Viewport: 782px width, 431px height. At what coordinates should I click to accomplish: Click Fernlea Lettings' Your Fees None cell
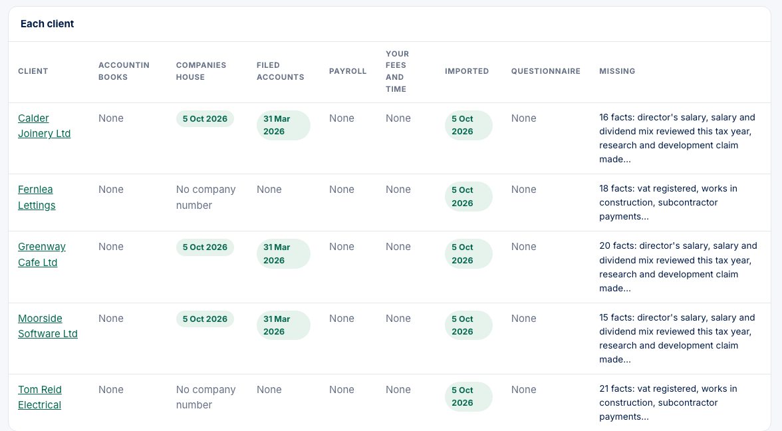tap(398, 190)
